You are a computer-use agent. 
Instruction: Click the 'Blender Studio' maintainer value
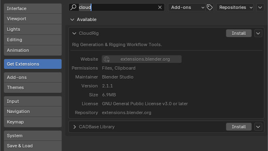[x=117, y=77]
